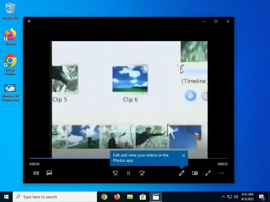Image resolution: width=270 pixels, height=202 pixels.
Task: Minimize the Movies & TV window
Action: pyautogui.click(x=204, y=21)
